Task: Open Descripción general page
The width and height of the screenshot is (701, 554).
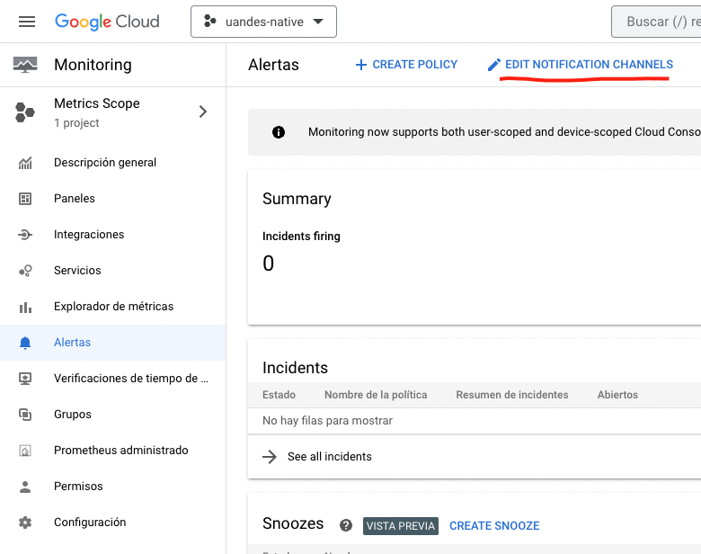Action: [105, 163]
